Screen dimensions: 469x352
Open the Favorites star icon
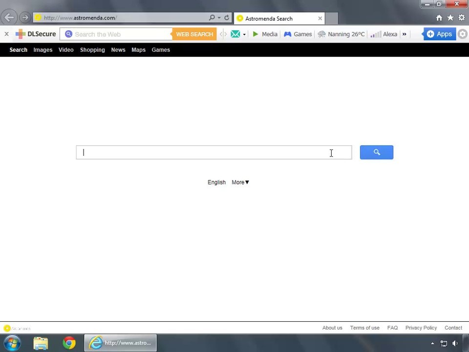(x=450, y=18)
